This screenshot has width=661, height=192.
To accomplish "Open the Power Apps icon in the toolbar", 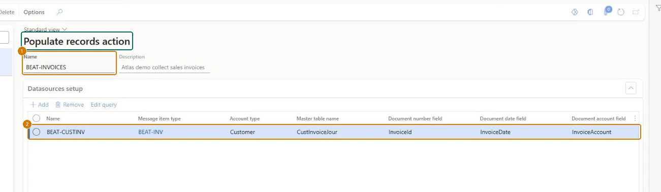I will pyautogui.click(x=575, y=12).
